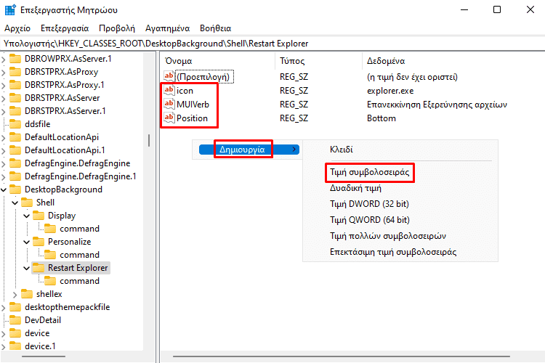The image size is (545, 363).
Task: Click the folder icon of DefaultLocationApi.1
Action: [x=15, y=150]
